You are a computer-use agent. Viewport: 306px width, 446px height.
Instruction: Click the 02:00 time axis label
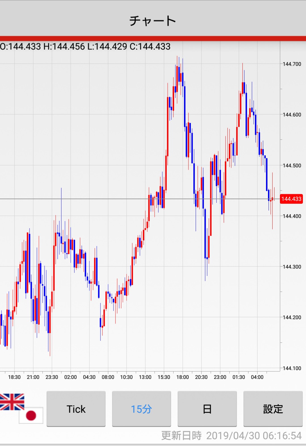(x=70, y=377)
